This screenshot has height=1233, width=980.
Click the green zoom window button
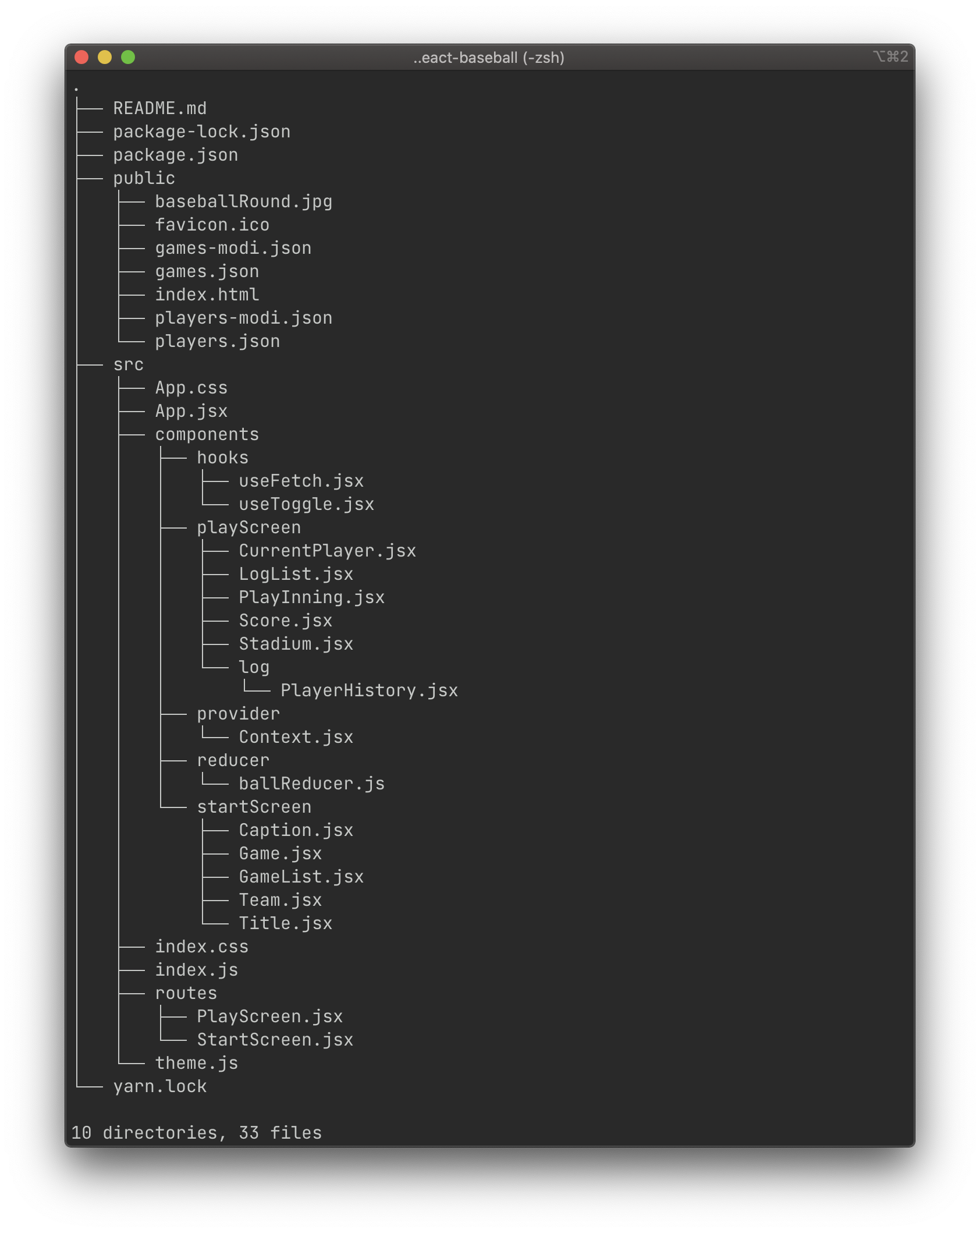coord(128,57)
